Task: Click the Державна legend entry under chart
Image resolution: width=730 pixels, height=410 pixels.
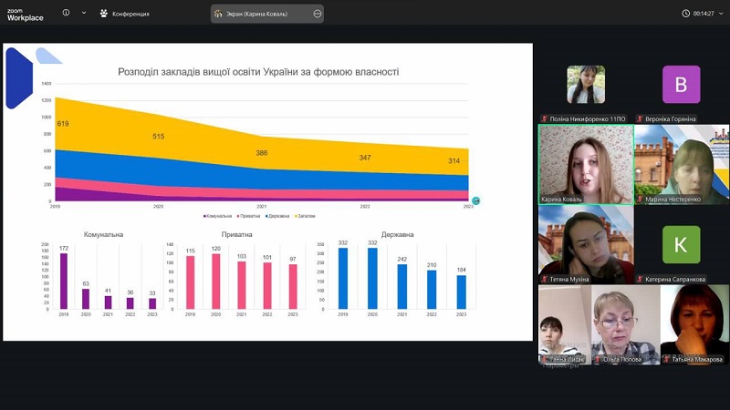Action: click(x=277, y=216)
